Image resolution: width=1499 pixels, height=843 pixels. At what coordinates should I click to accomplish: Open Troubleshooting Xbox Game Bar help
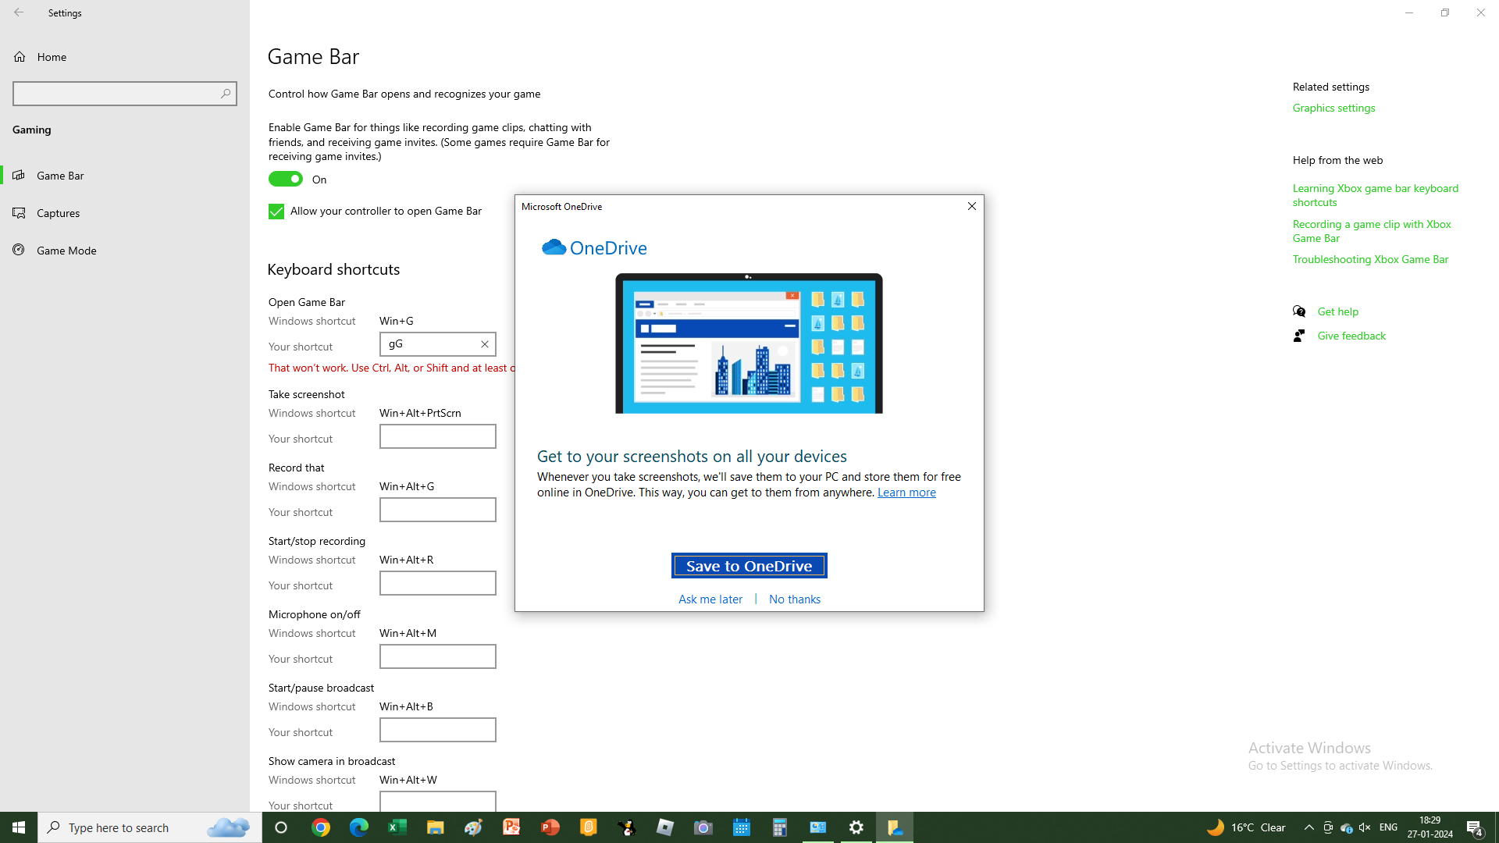pyautogui.click(x=1370, y=258)
